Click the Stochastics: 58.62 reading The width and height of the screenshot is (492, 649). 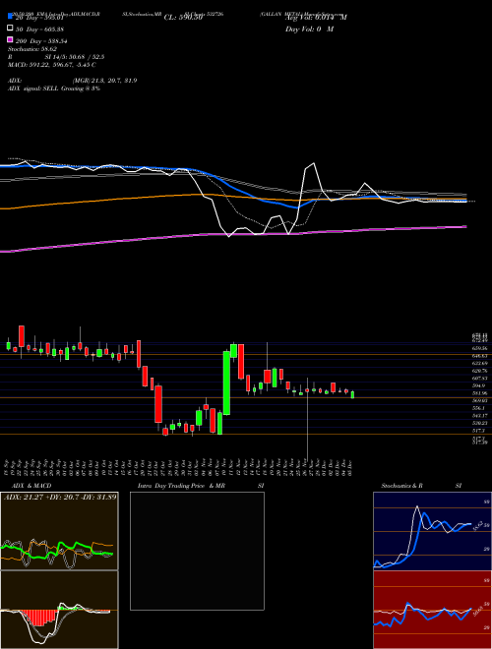(32, 49)
